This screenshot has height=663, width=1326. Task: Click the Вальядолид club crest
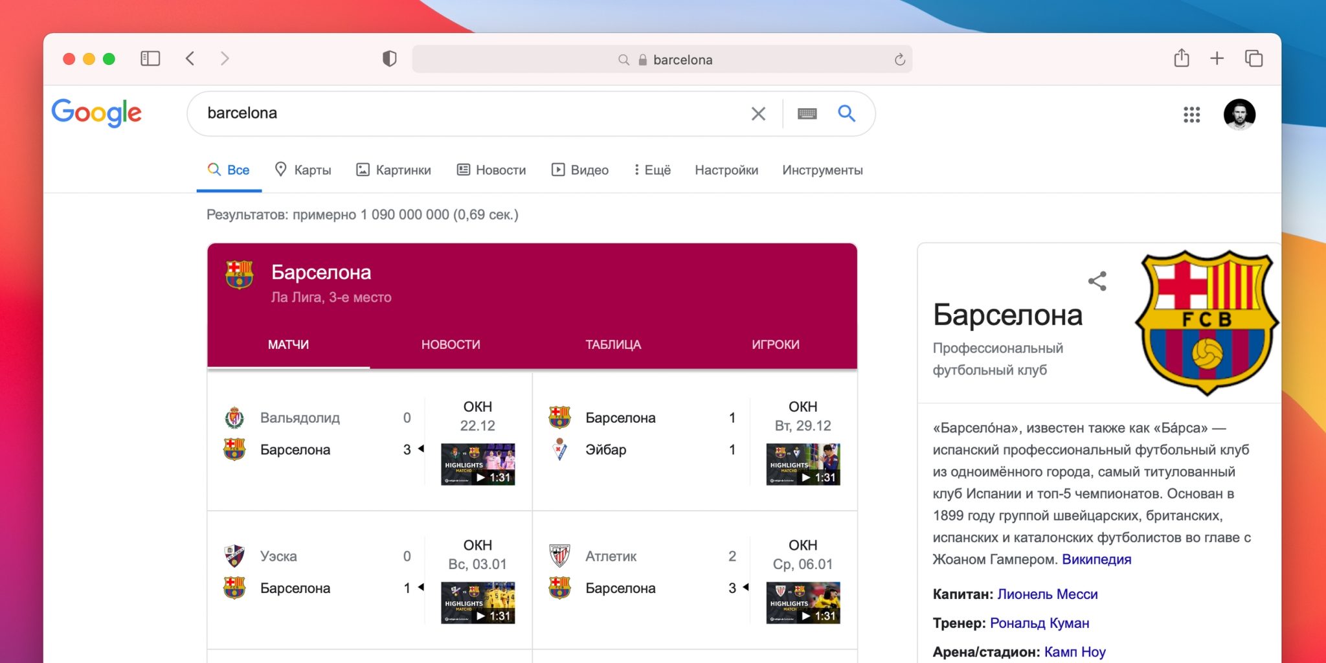pos(234,418)
